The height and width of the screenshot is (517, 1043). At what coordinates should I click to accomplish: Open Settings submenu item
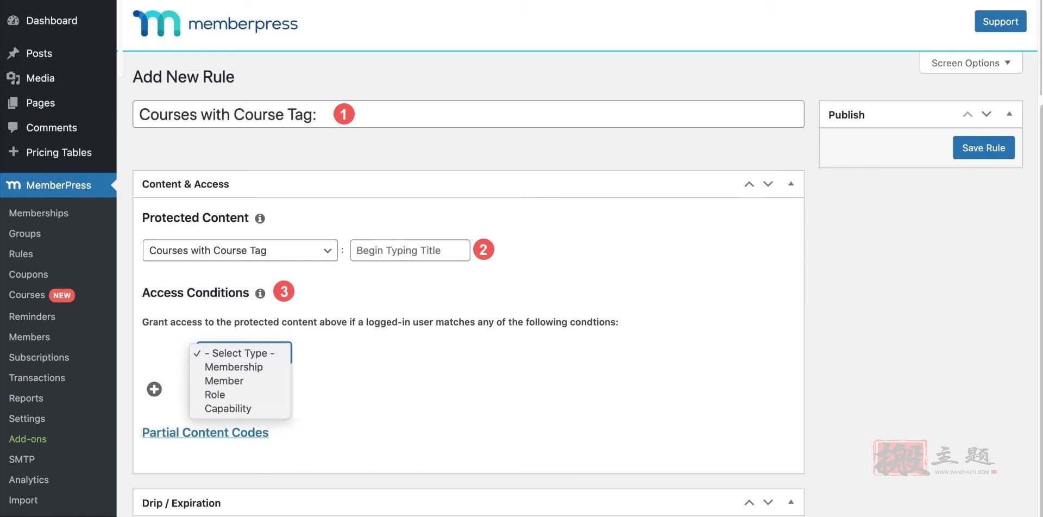click(27, 419)
